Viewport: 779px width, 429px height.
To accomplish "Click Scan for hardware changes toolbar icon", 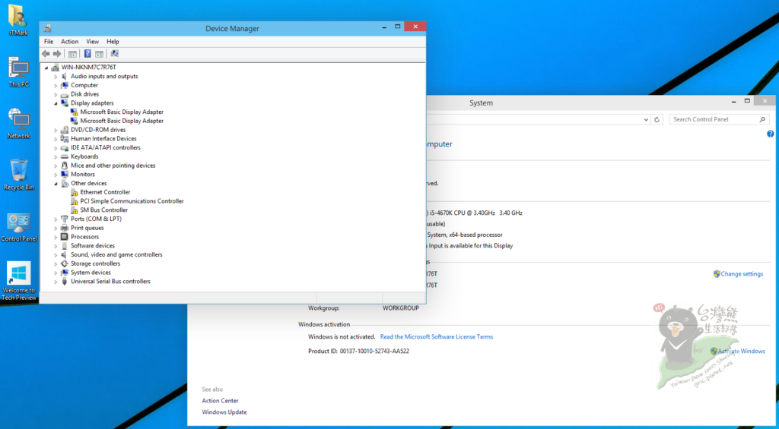I will 115,54.
